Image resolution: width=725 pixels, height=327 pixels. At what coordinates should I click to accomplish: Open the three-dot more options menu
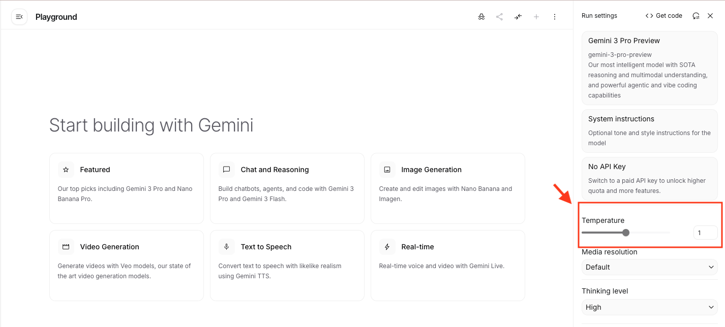[x=554, y=17]
